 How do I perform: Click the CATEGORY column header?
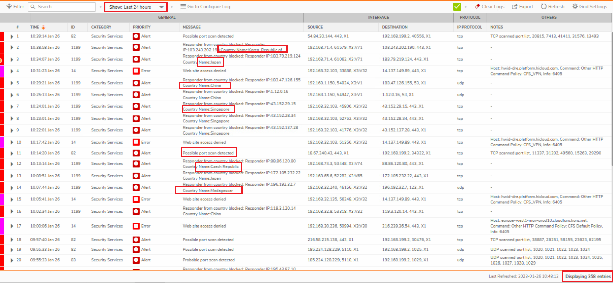pyautogui.click(x=101, y=27)
